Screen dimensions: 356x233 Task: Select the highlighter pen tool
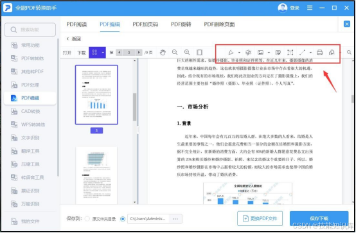231,53
